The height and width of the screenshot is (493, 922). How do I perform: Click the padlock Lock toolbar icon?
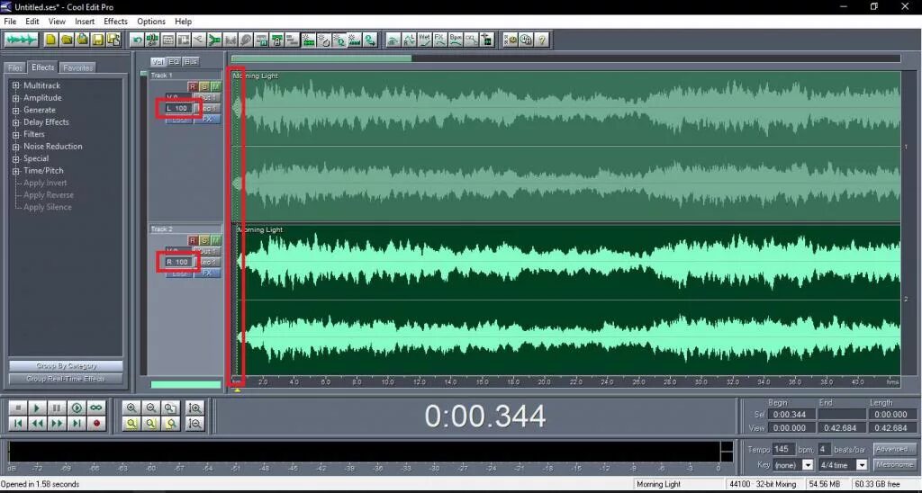[276, 40]
